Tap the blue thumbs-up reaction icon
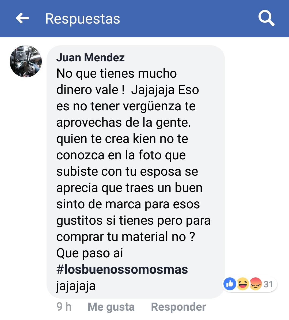 click(x=230, y=284)
